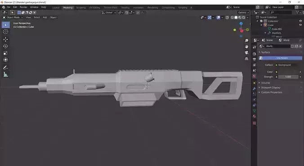This screenshot has height=166, width=304.
Task: Switch to the Sculpting workspace tab
Action: 81,8
